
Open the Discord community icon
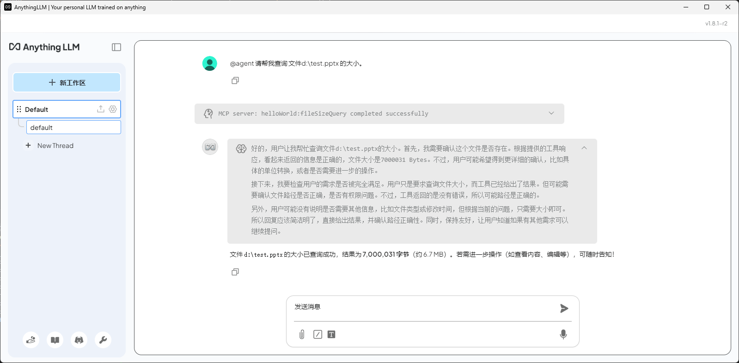79,340
